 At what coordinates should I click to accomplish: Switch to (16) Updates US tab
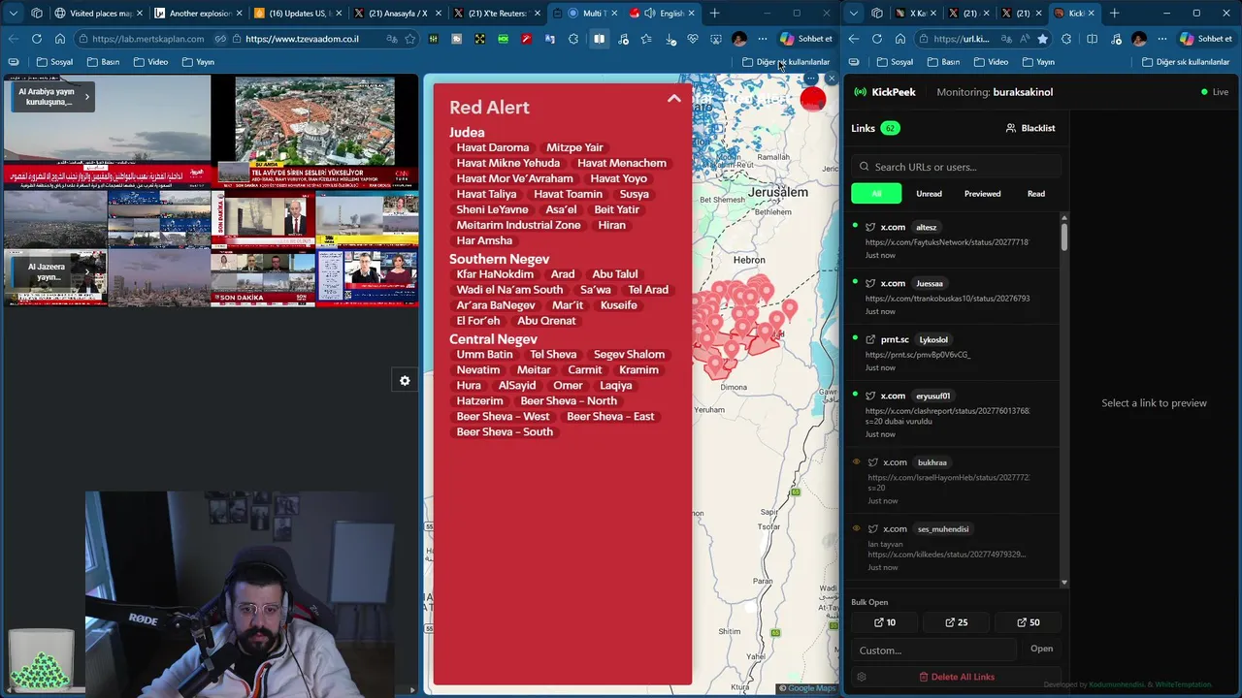[x=299, y=14]
